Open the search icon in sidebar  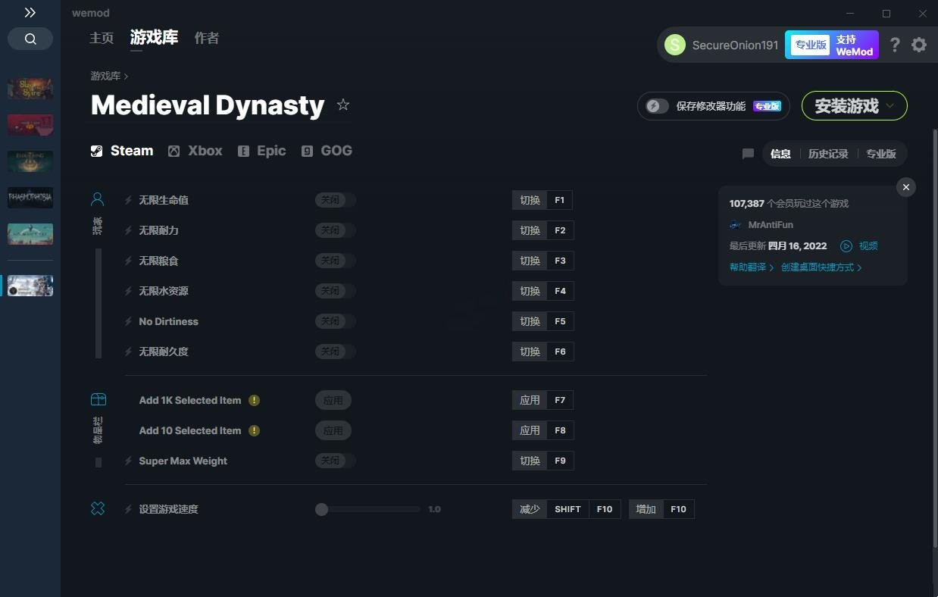pos(30,39)
